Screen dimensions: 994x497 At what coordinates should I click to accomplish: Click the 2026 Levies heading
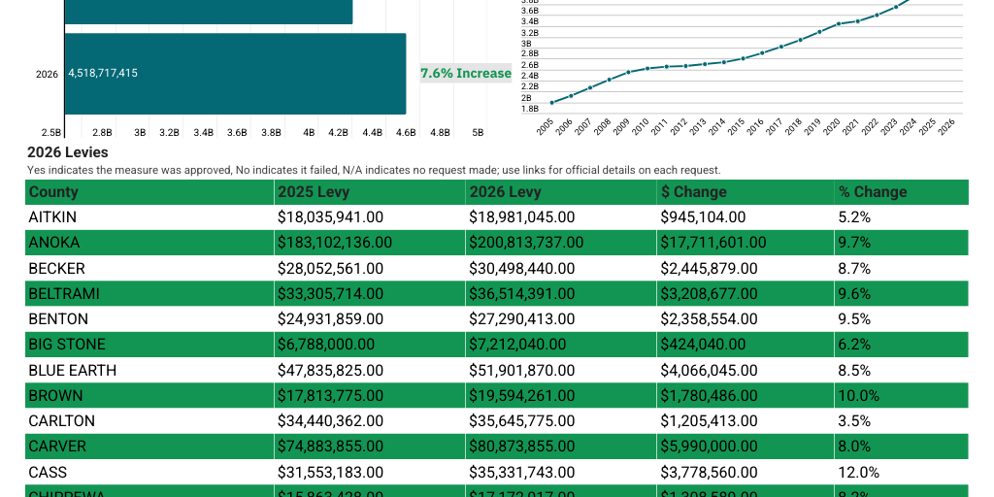tap(68, 152)
